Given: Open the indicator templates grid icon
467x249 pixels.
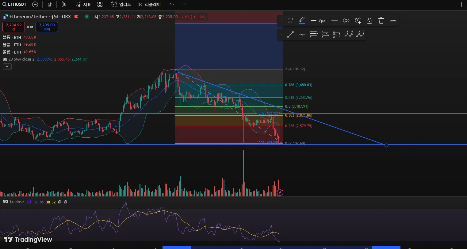Looking at the screenshot, I should tap(100, 4).
